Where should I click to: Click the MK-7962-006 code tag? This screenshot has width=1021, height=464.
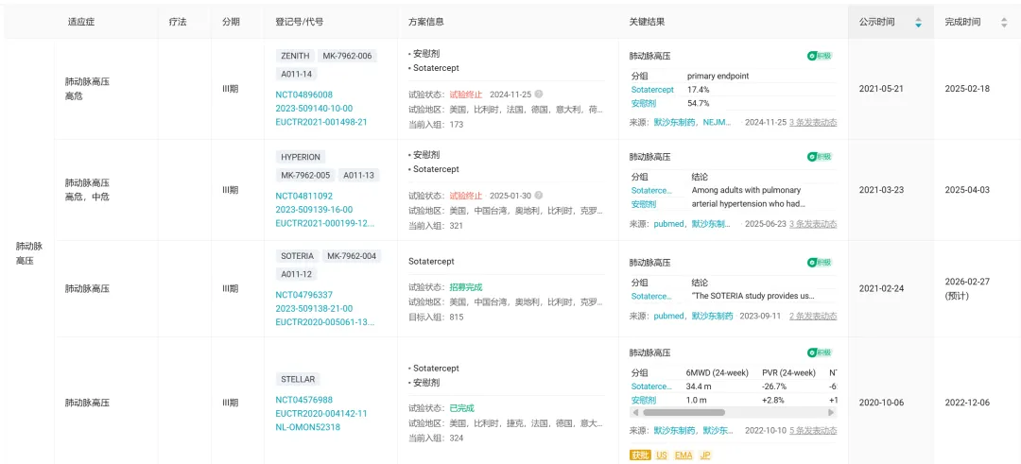347,56
